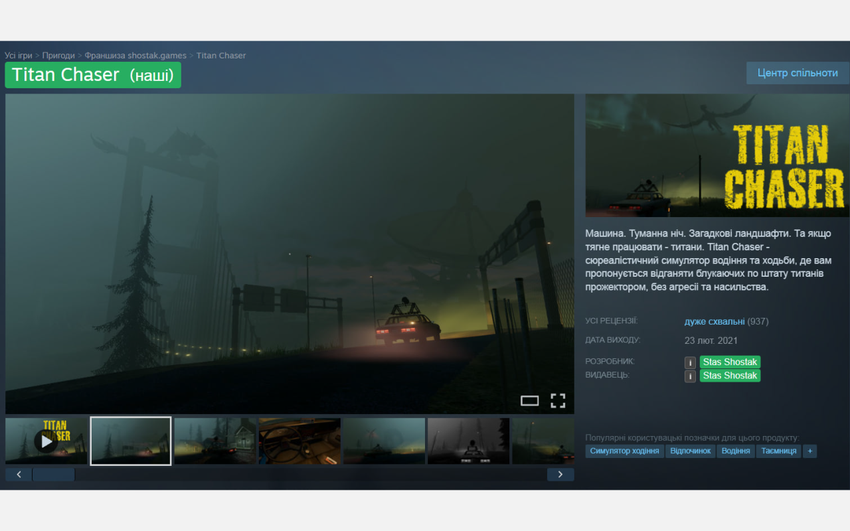This screenshot has height=531, width=850.
Task: Play the Titan Chaser trailer thumbnail
Action: click(x=46, y=441)
